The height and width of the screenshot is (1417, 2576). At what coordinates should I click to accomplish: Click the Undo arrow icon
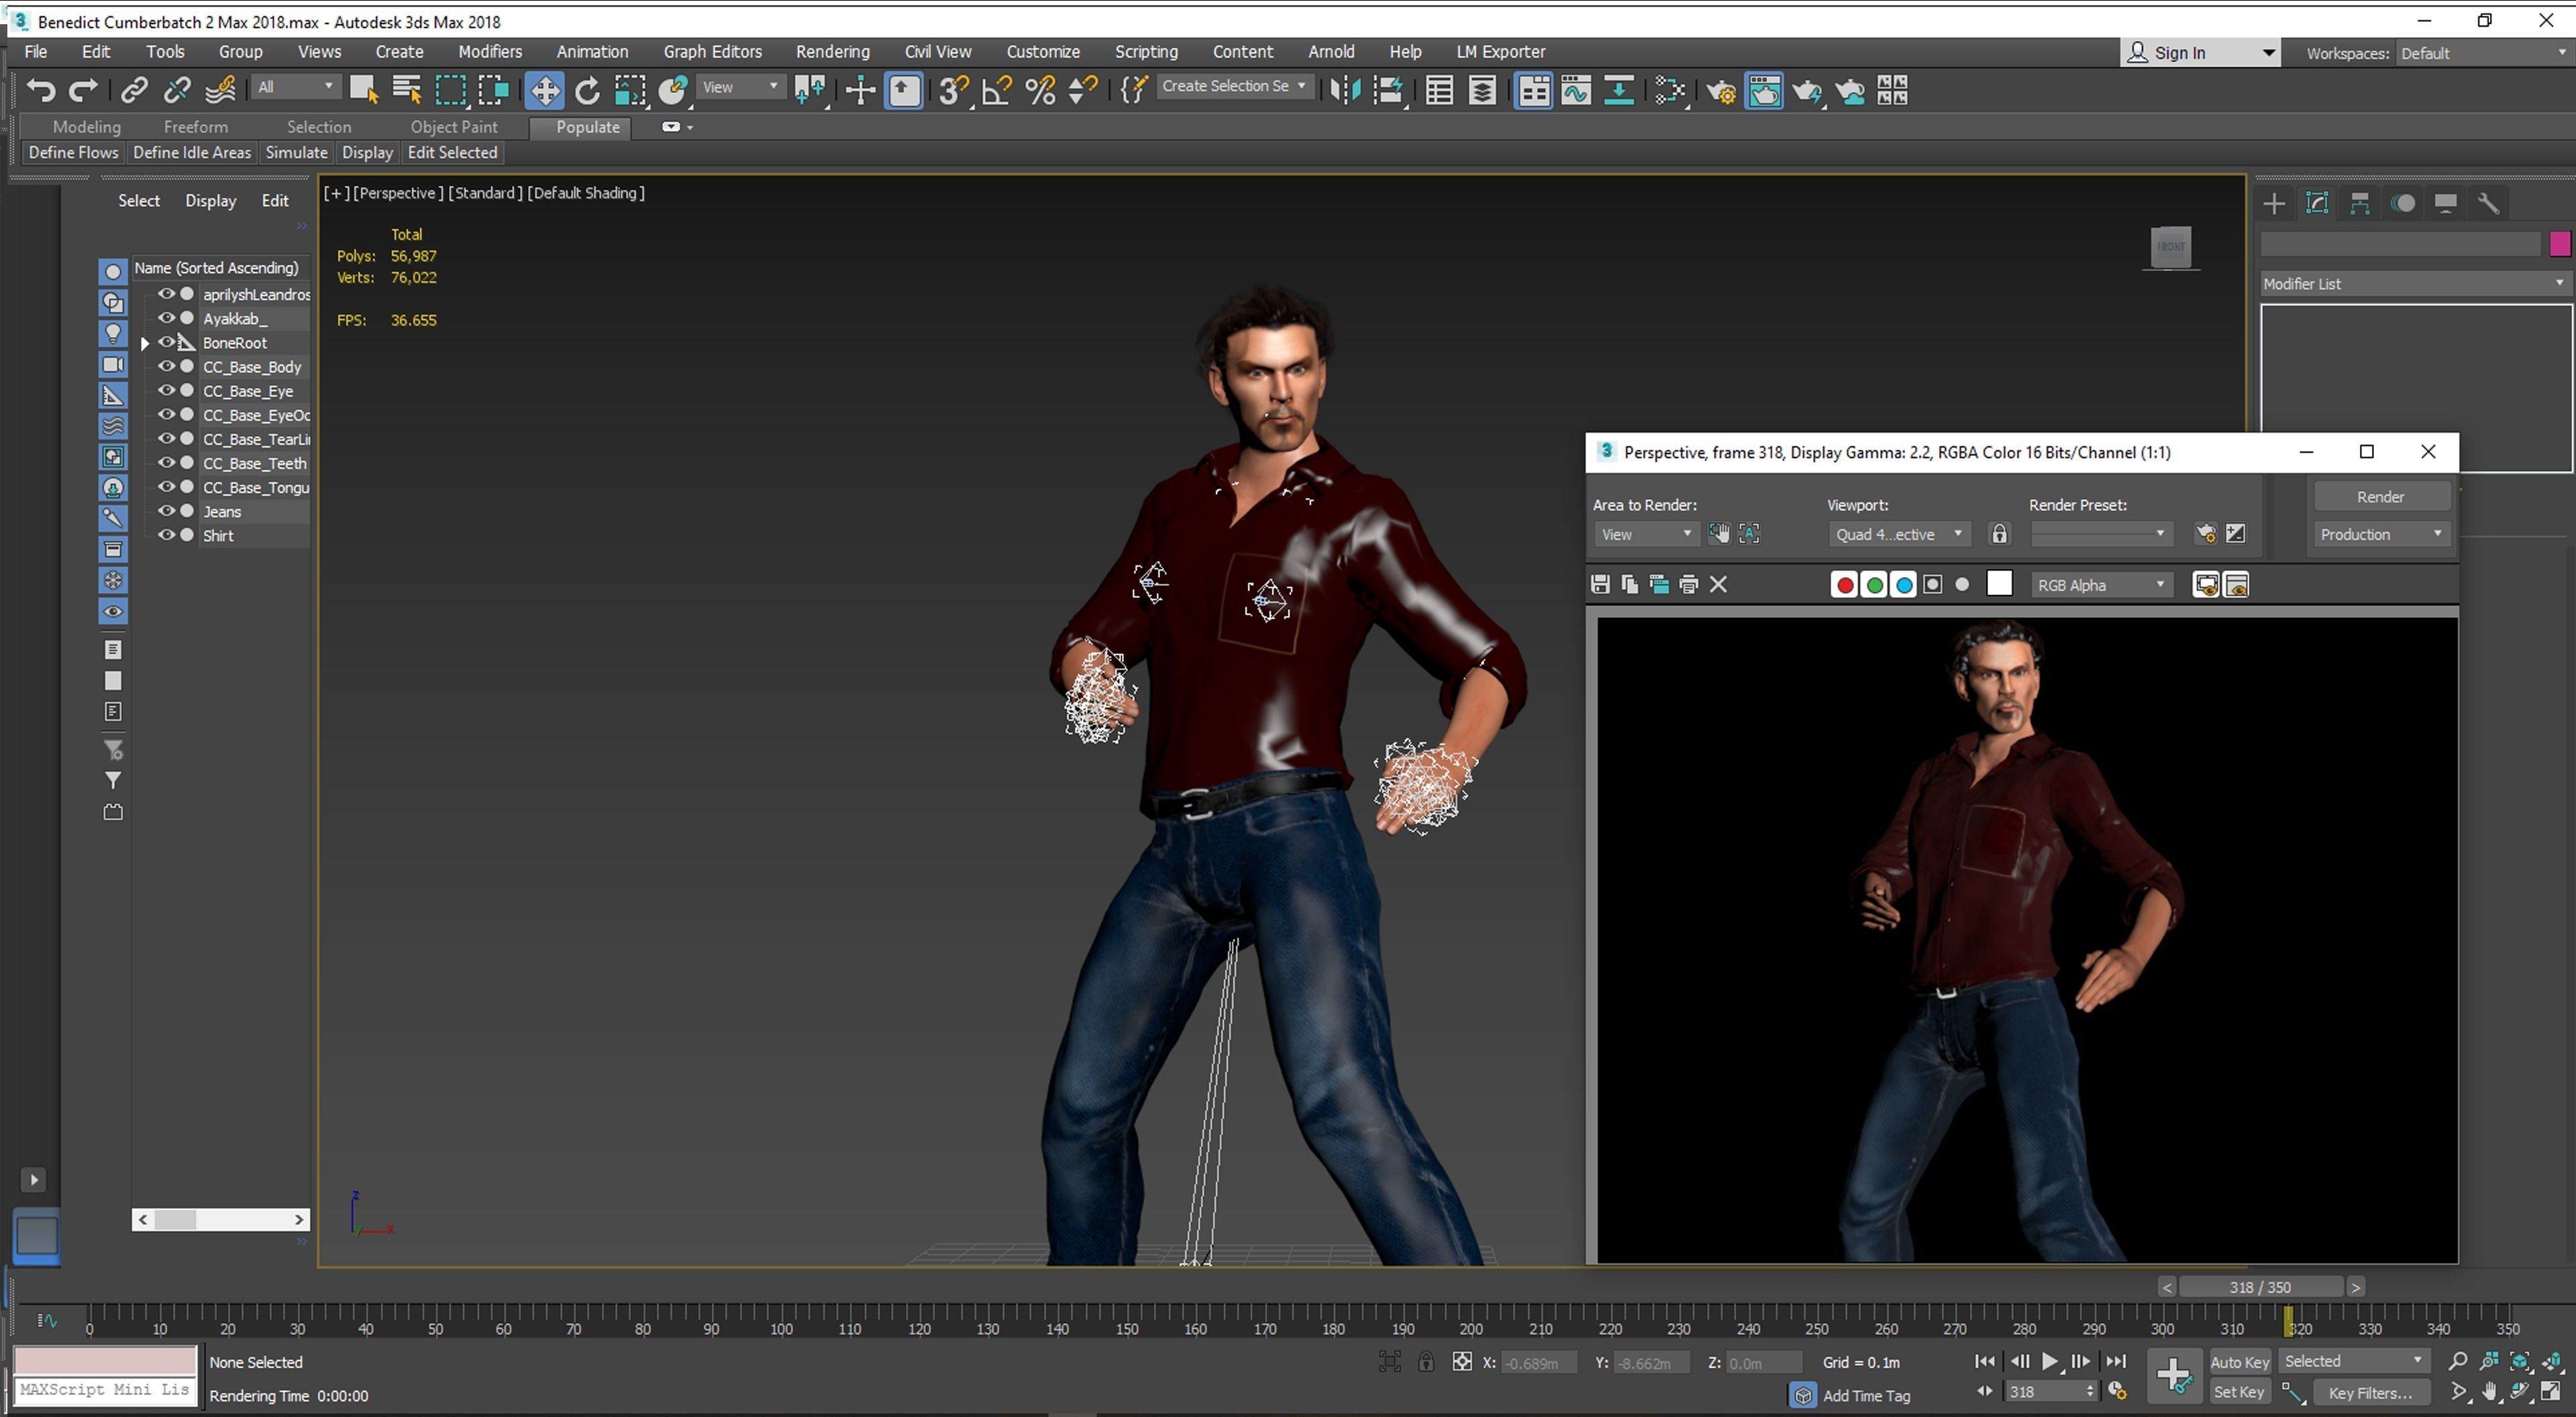pyautogui.click(x=41, y=91)
